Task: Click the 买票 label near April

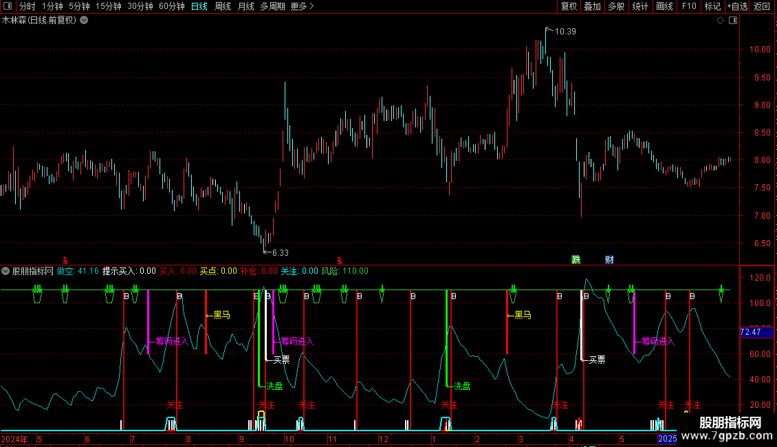Action: 597,360
